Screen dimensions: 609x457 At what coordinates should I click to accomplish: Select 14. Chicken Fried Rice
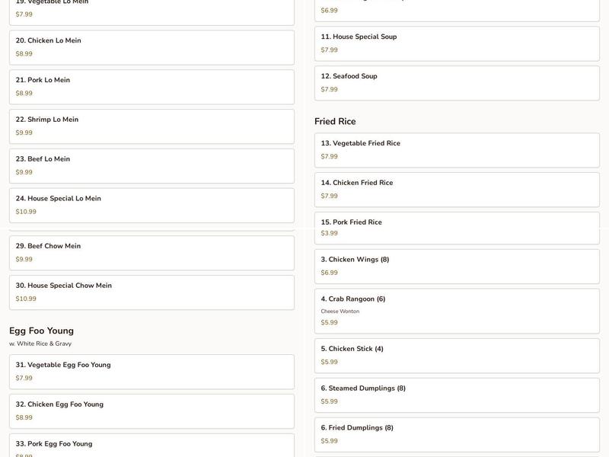tap(458, 190)
